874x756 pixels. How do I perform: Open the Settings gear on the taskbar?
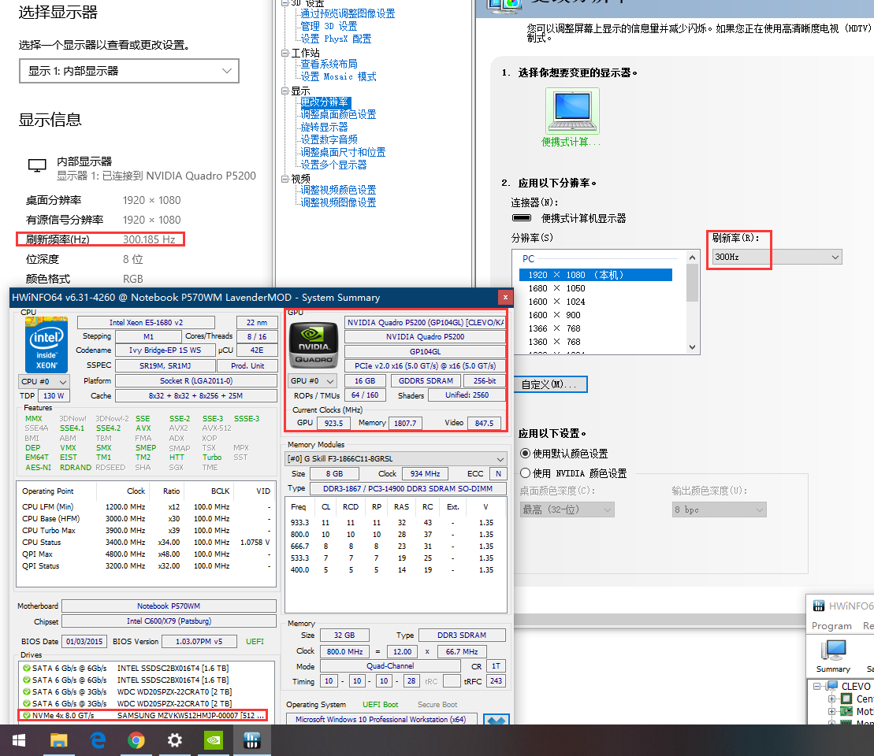[174, 740]
